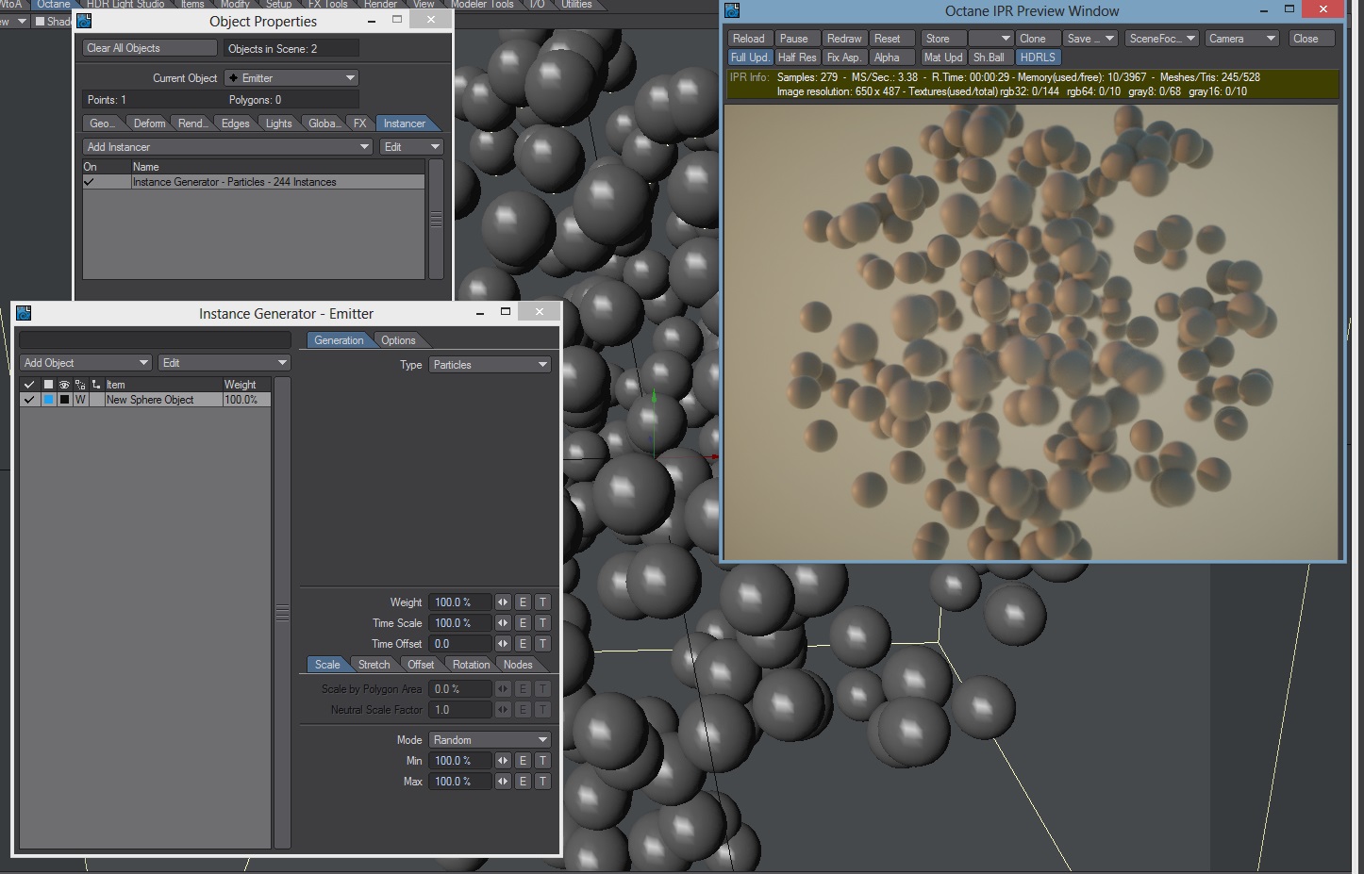Click the hierarchy column header icon
This screenshot has height=874, width=1364.
95,385
